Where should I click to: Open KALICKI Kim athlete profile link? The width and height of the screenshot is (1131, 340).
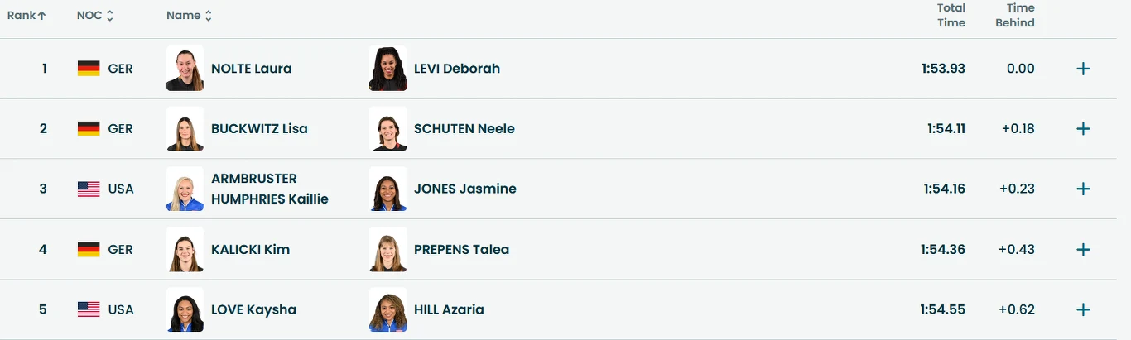point(250,249)
